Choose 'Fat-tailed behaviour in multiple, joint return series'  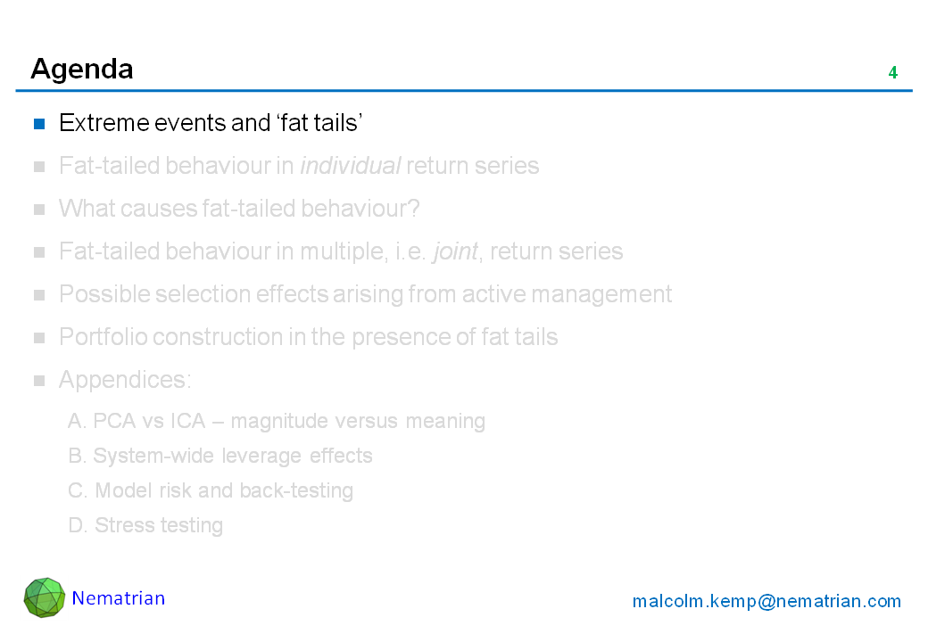[341, 251]
